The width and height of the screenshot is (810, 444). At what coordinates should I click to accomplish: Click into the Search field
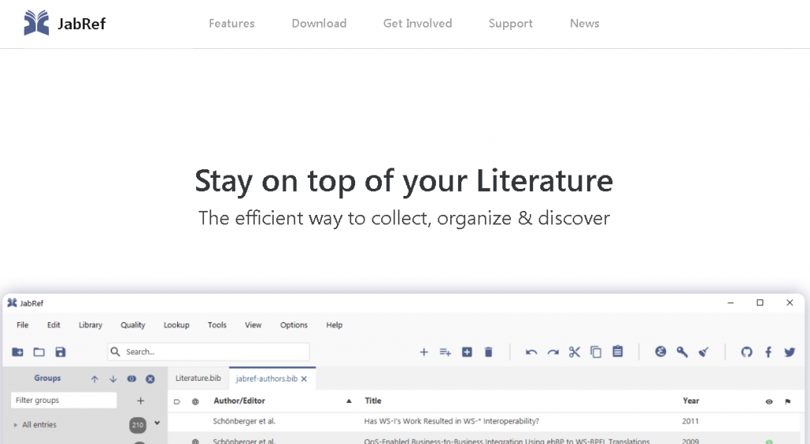click(x=209, y=352)
